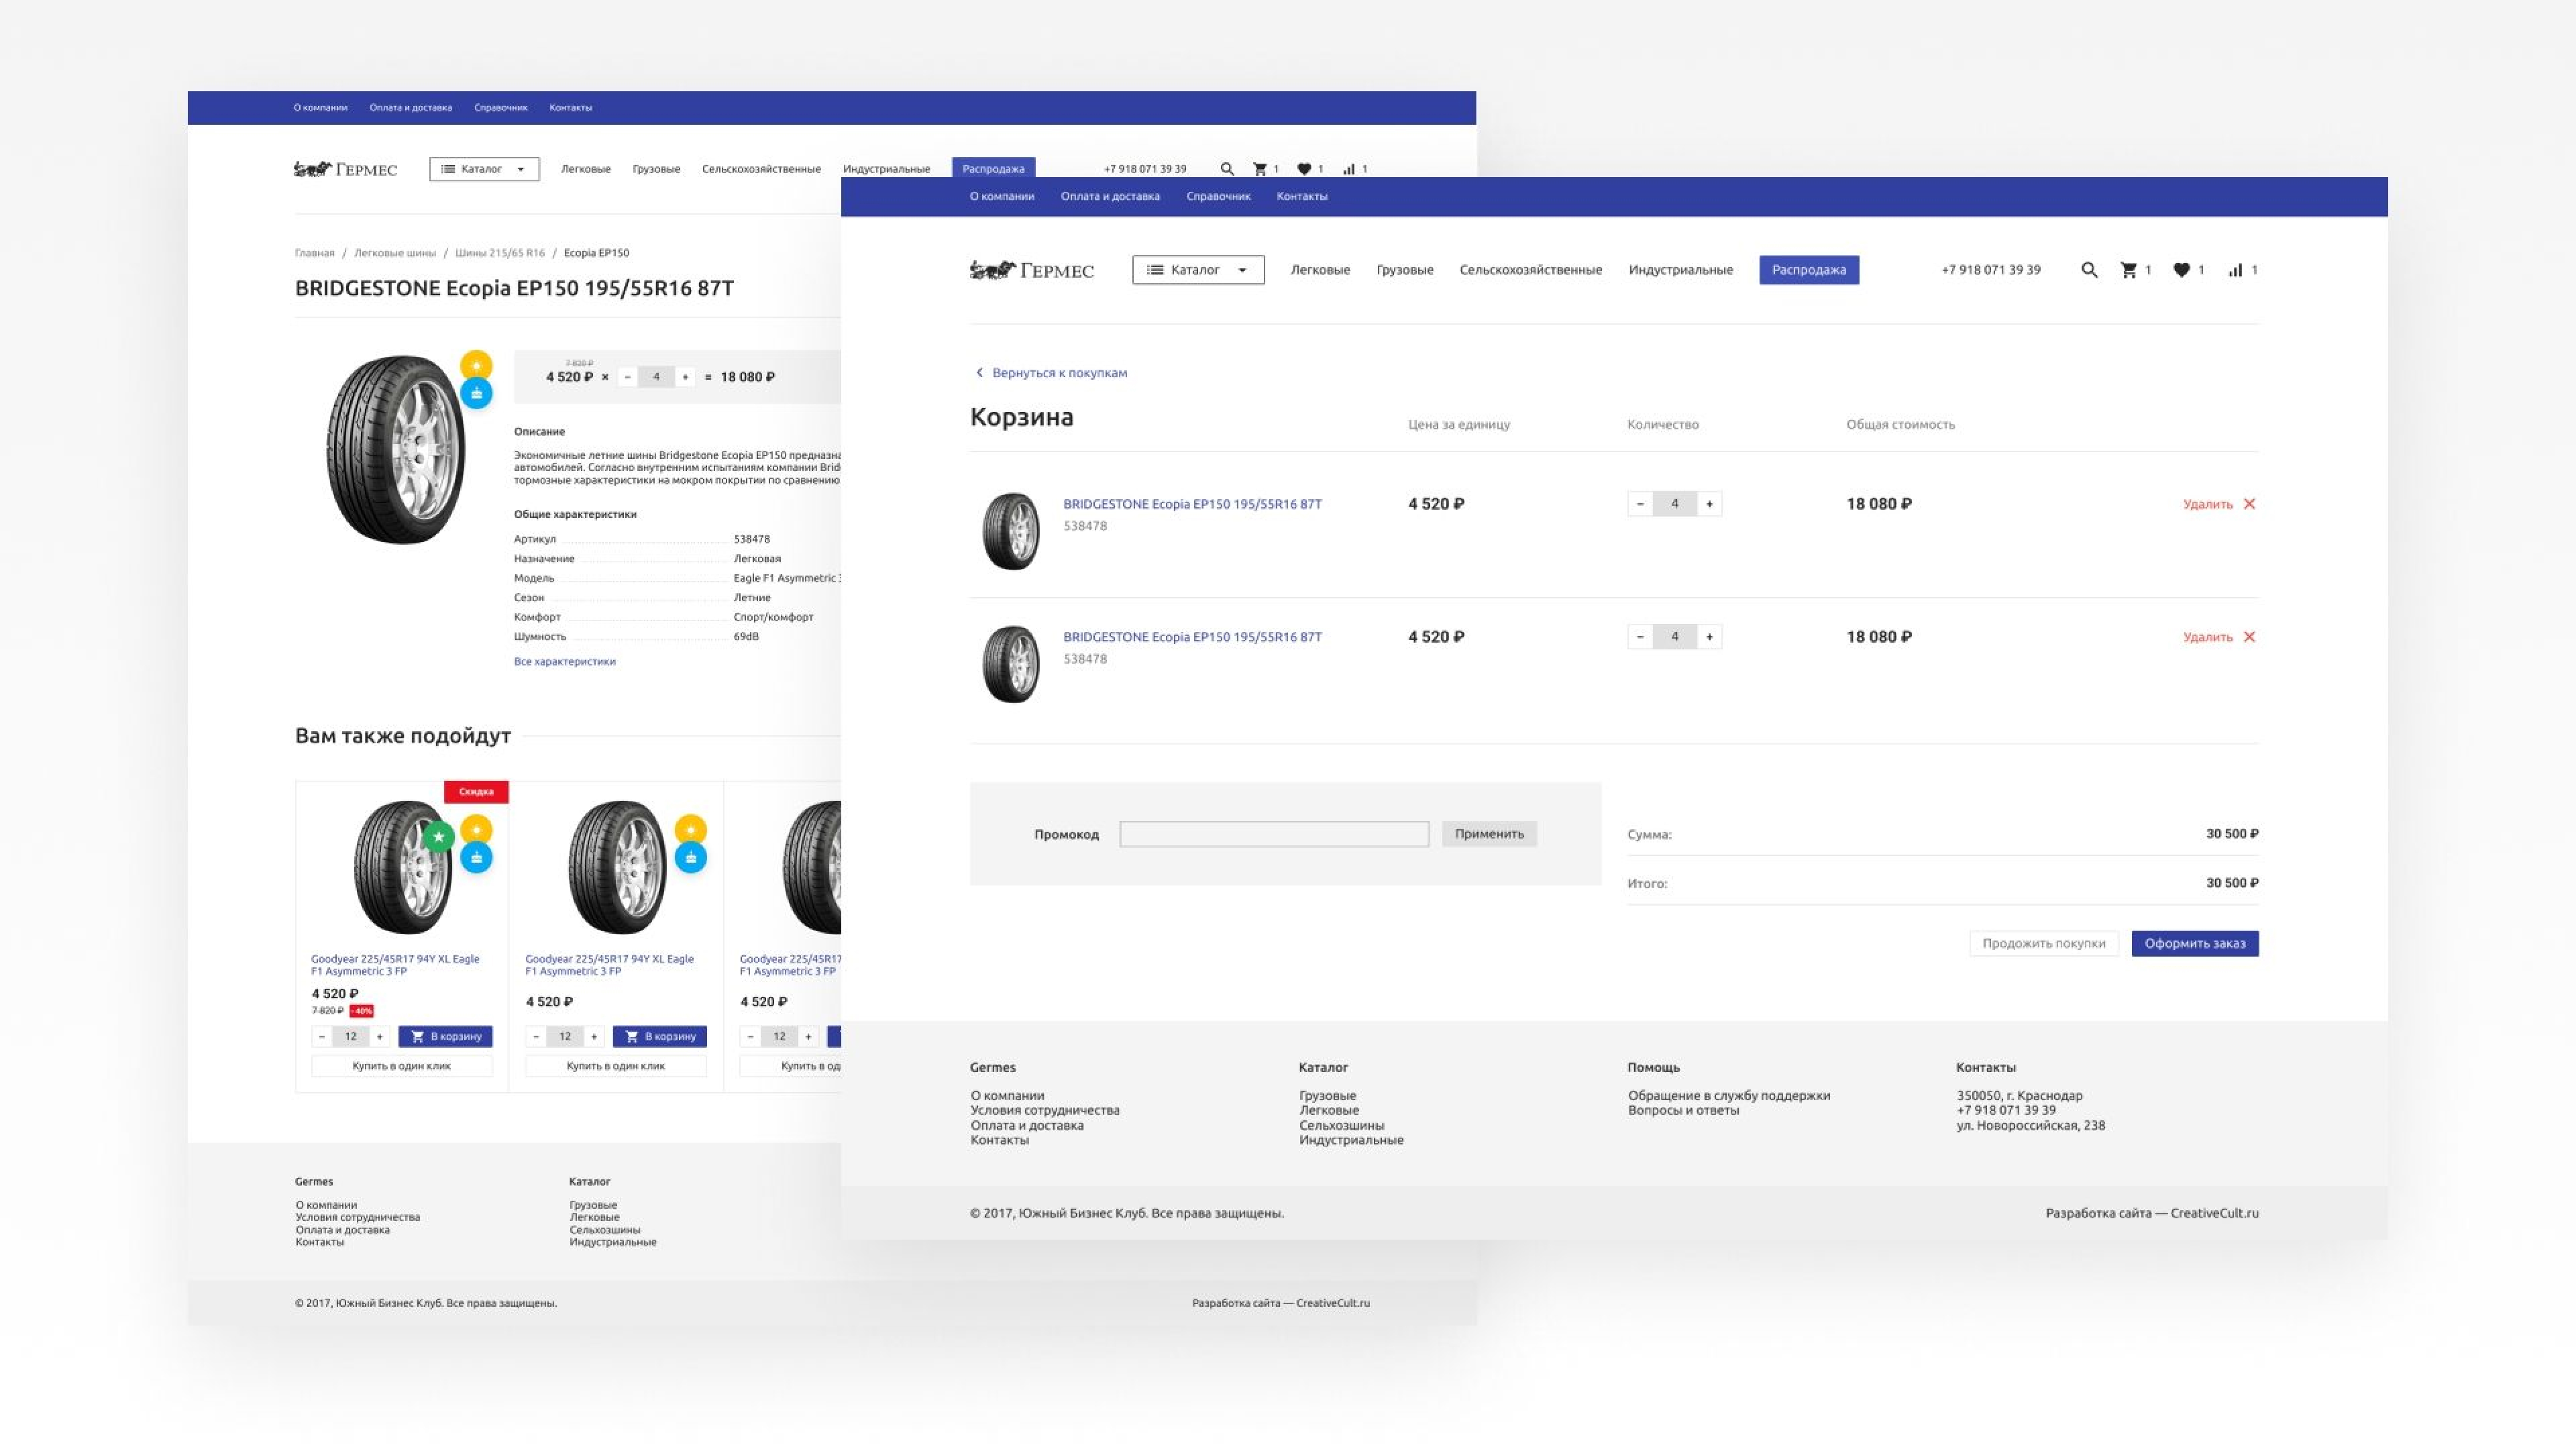Click Оформить заказ button
This screenshot has width=2576, height=1449.
[x=2195, y=943]
